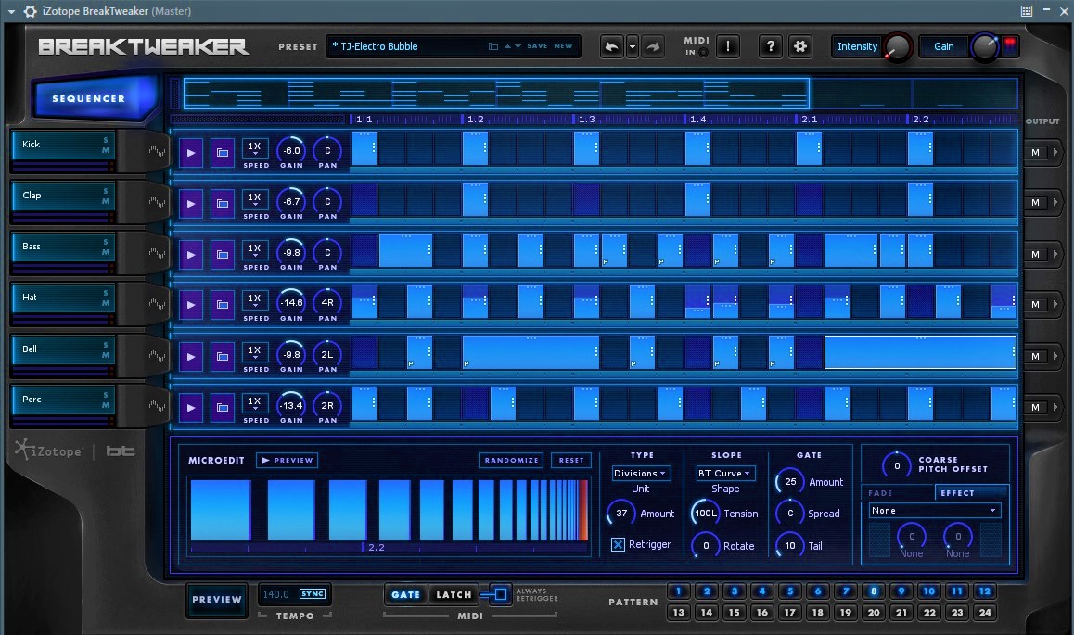Click the TJ-Electro Bubble preset name
The width and height of the screenshot is (1074, 635).
pyautogui.click(x=378, y=46)
